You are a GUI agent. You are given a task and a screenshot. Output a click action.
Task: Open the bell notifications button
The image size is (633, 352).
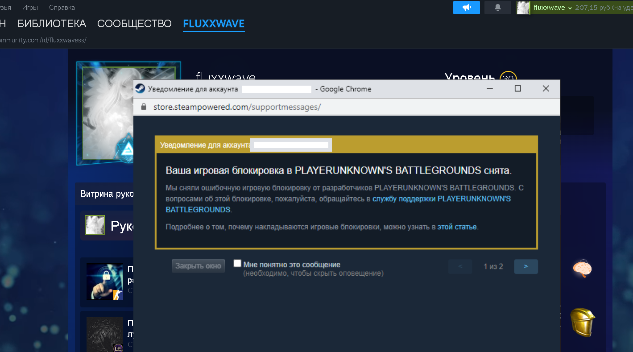tap(498, 8)
